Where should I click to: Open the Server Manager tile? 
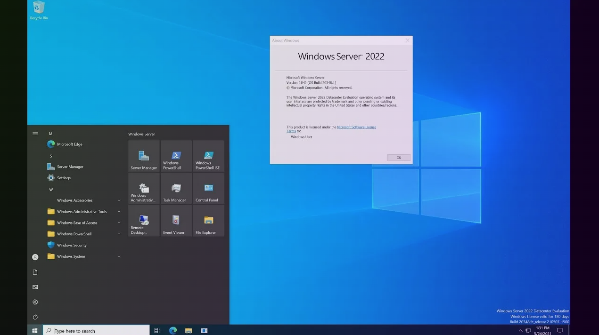[x=144, y=156]
